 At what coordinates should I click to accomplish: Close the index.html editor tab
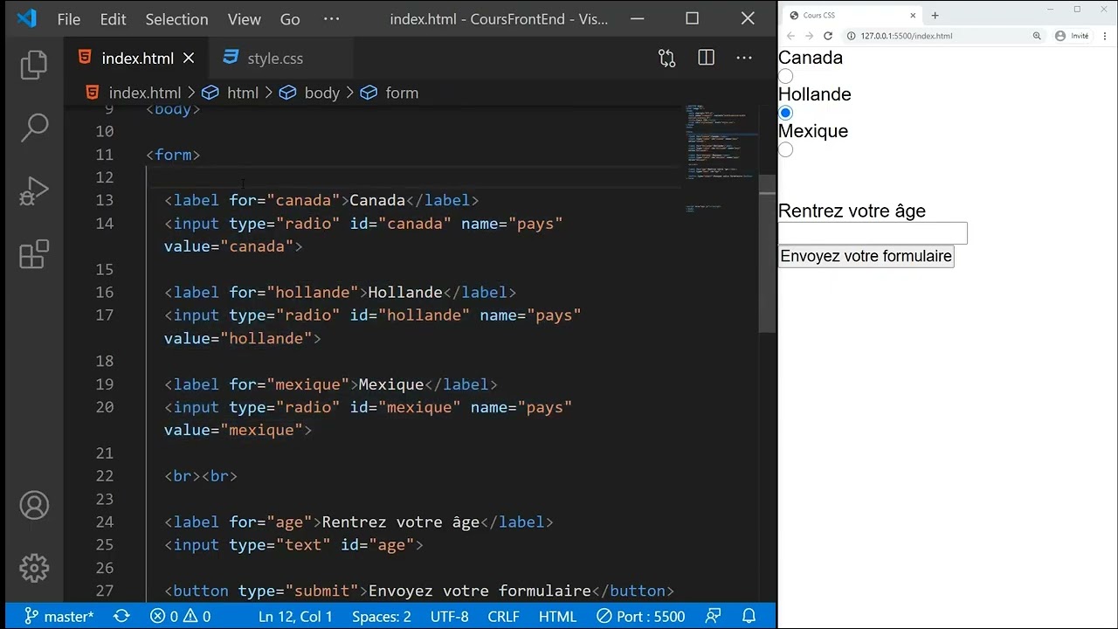[x=189, y=59]
